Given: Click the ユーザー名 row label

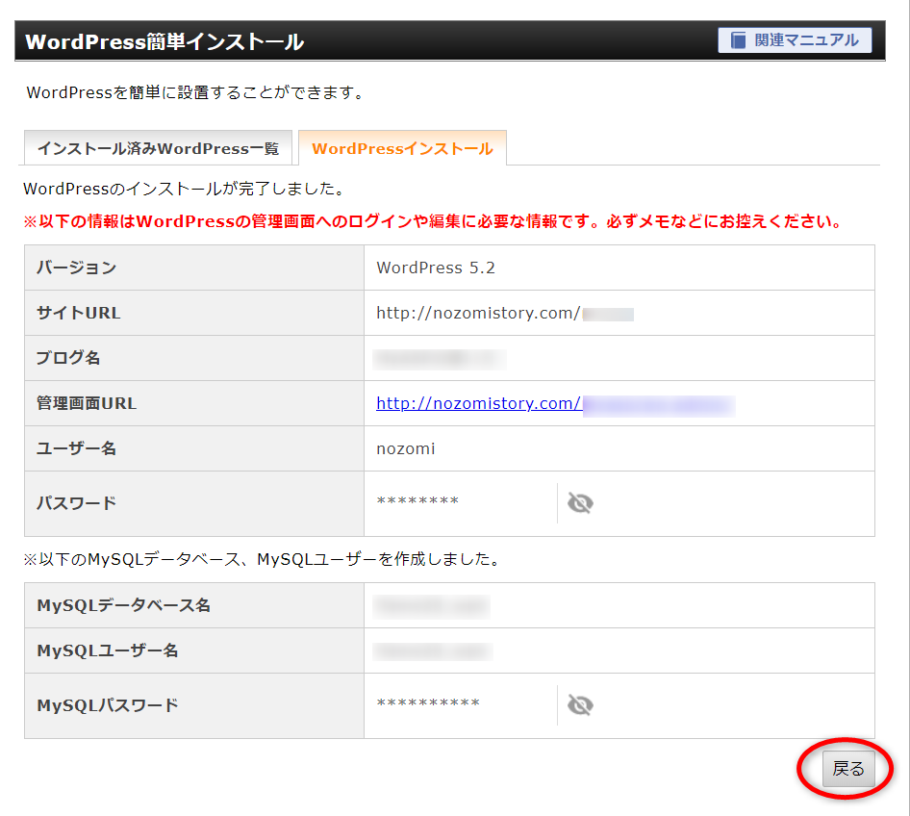Looking at the screenshot, I should click(x=77, y=448).
